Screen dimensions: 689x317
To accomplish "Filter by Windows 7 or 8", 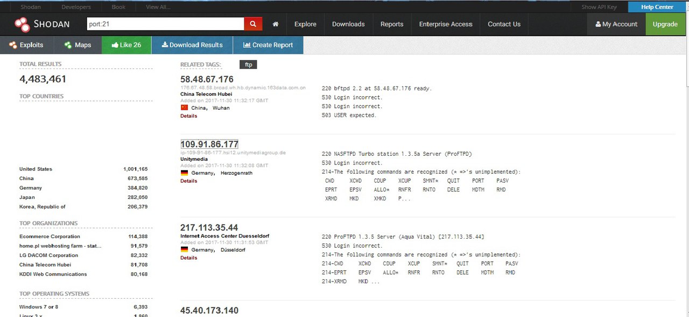I will (39, 307).
